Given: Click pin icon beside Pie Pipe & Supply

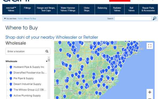Looking at the screenshot, I should 11,78.
